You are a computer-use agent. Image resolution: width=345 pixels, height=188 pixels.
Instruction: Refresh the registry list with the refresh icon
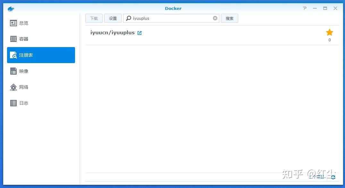(x=333, y=177)
